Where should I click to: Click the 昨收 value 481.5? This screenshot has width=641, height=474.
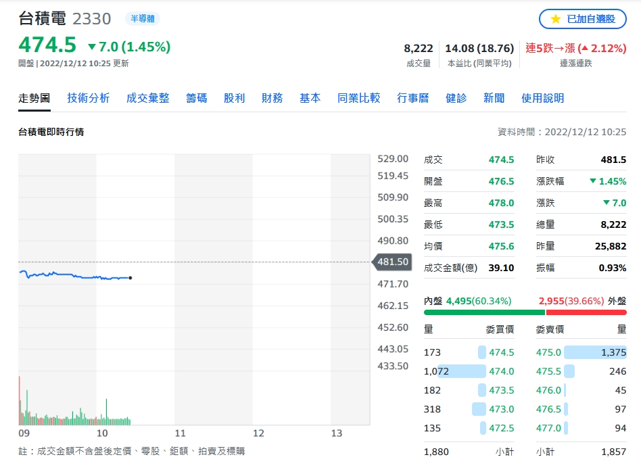tap(613, 160)
